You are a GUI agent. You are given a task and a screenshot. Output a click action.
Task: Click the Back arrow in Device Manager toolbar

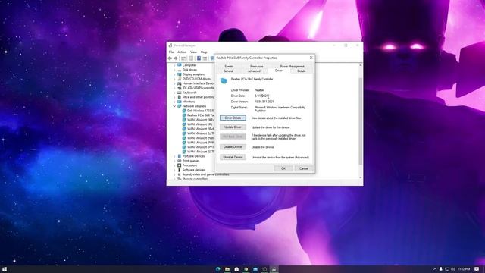[x=170, y=58]
